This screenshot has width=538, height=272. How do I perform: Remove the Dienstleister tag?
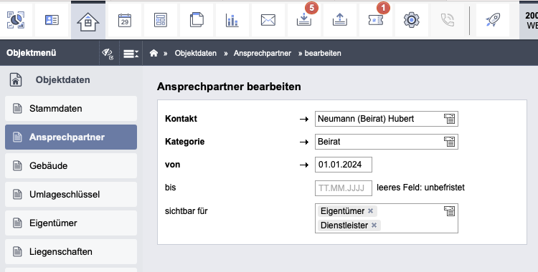pos(374,225)
